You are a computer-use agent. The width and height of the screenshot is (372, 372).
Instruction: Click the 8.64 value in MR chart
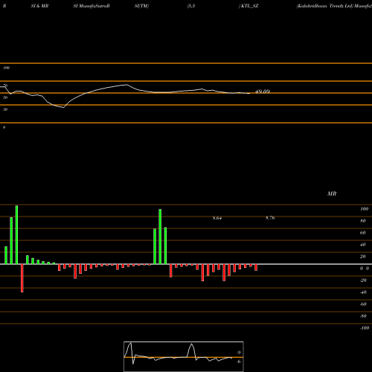(x=217, y=218)
